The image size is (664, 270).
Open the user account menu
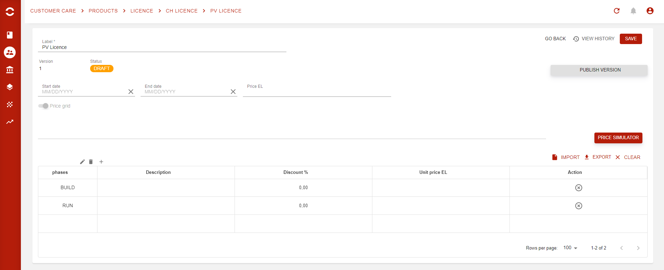click(x=650, y=11)
